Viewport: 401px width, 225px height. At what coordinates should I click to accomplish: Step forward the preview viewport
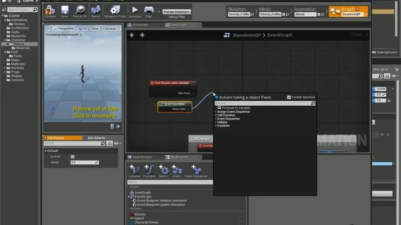(x=118, y=126)
